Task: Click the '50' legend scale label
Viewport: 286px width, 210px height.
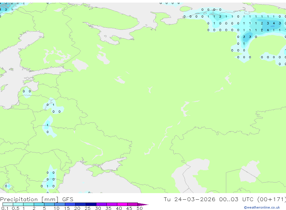Action: point(140,208)
